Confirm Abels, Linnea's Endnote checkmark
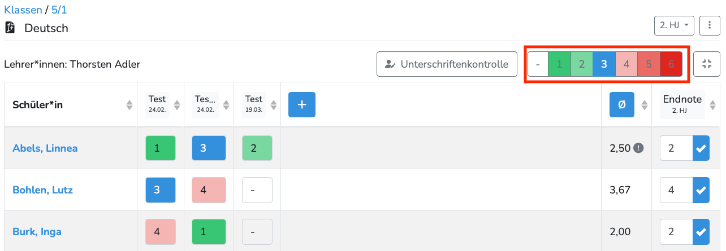This screenshot has height=251, width=726. click(701, 148)
